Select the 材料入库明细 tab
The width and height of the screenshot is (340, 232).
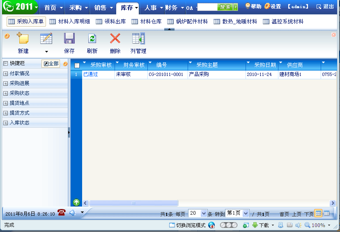pyautogui.click(x=70, y=21)
